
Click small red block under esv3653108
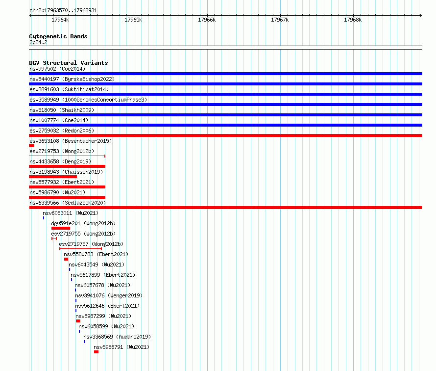[x=32, y=146]
